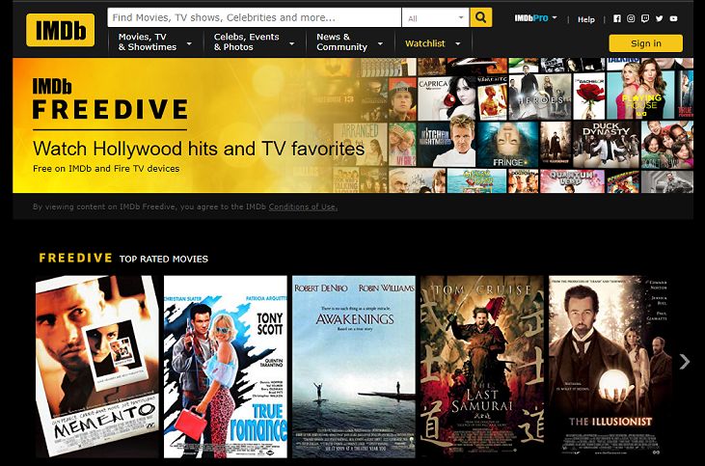This screenshot has width=705, height=466.
Task: Open the Awakenings movie poster
Action: click(x=354, y=367)
